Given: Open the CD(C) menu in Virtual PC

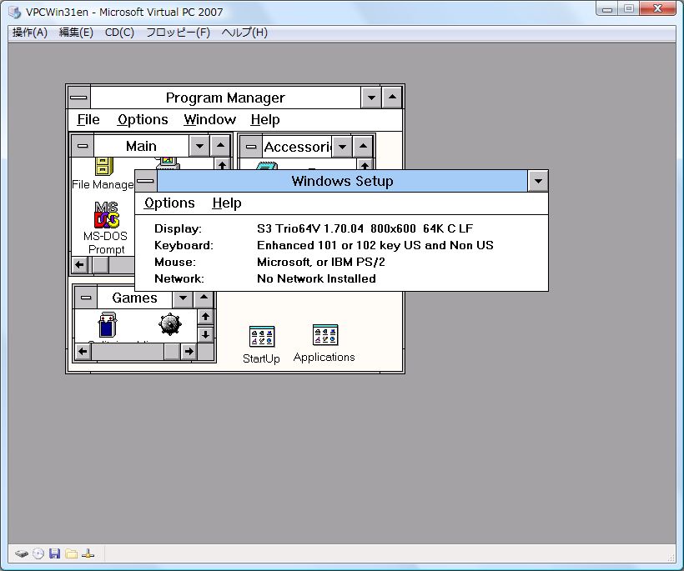Looking at the screenshot, I should click(x=119, y=33).
